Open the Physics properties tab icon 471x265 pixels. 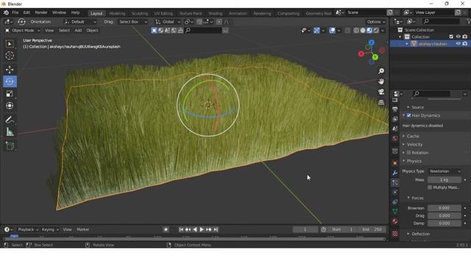[x=395, y=192]
